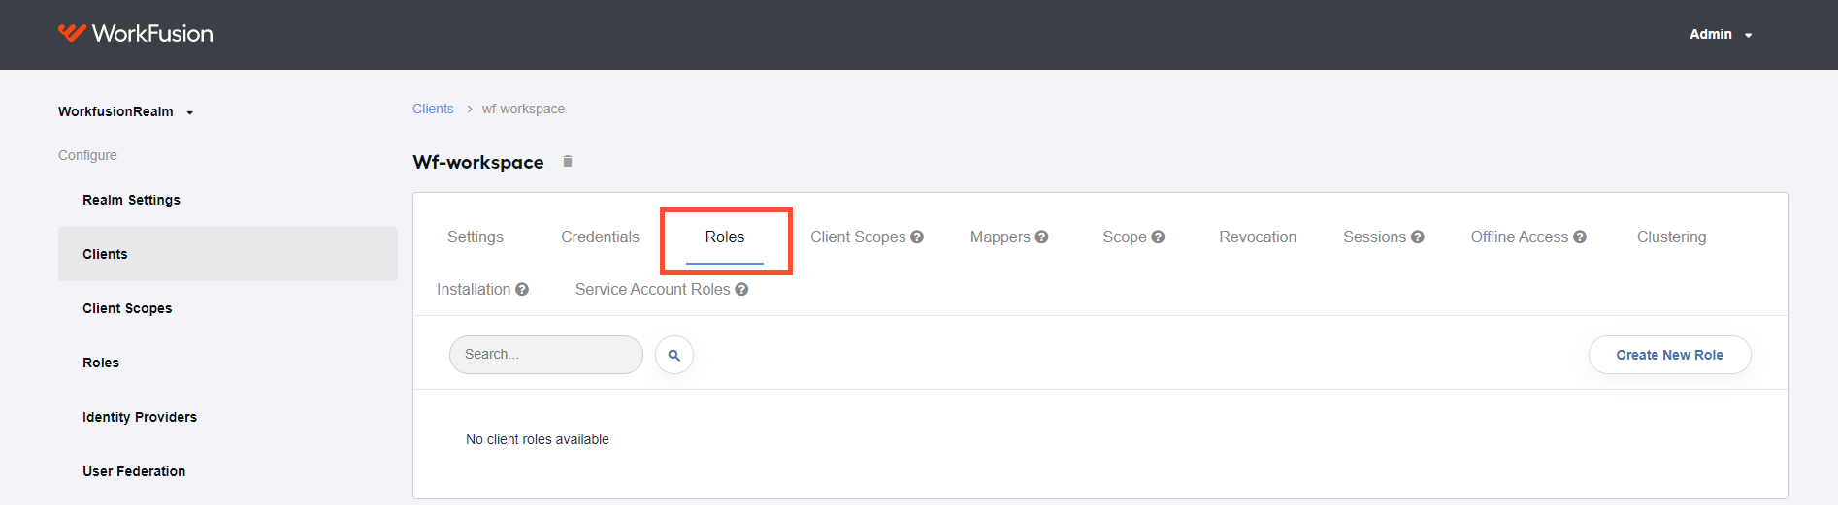
Task: Select the Roles tab
Action: (x=725, y=237)
